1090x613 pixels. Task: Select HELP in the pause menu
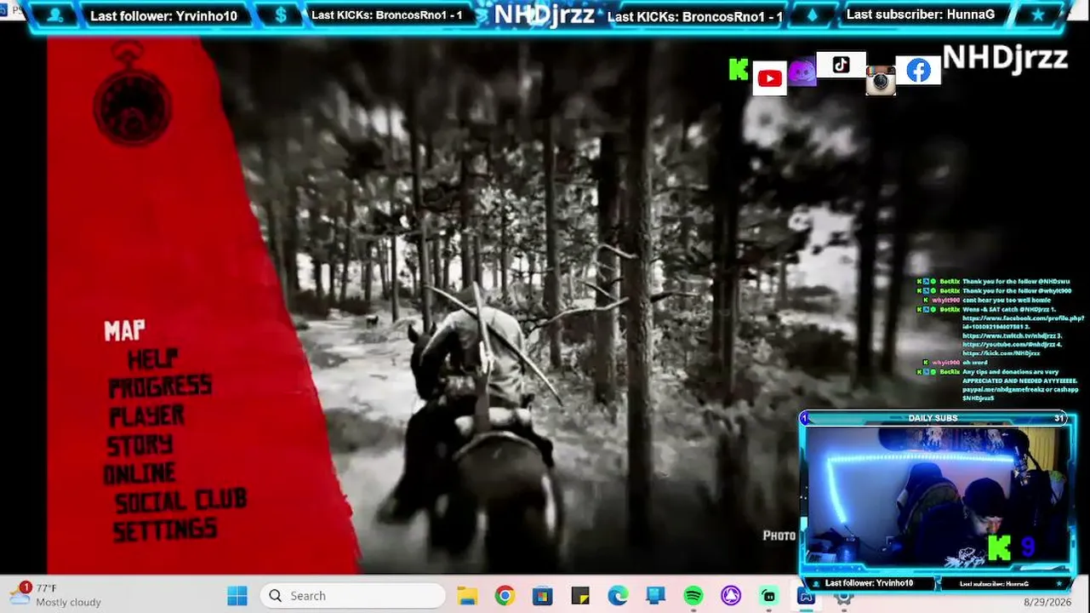click(152, 359)
